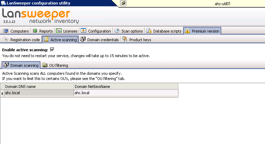Click the Configuration tab icon
The height and width of the screenshot is (144, 265).
[x=83, y=31]
